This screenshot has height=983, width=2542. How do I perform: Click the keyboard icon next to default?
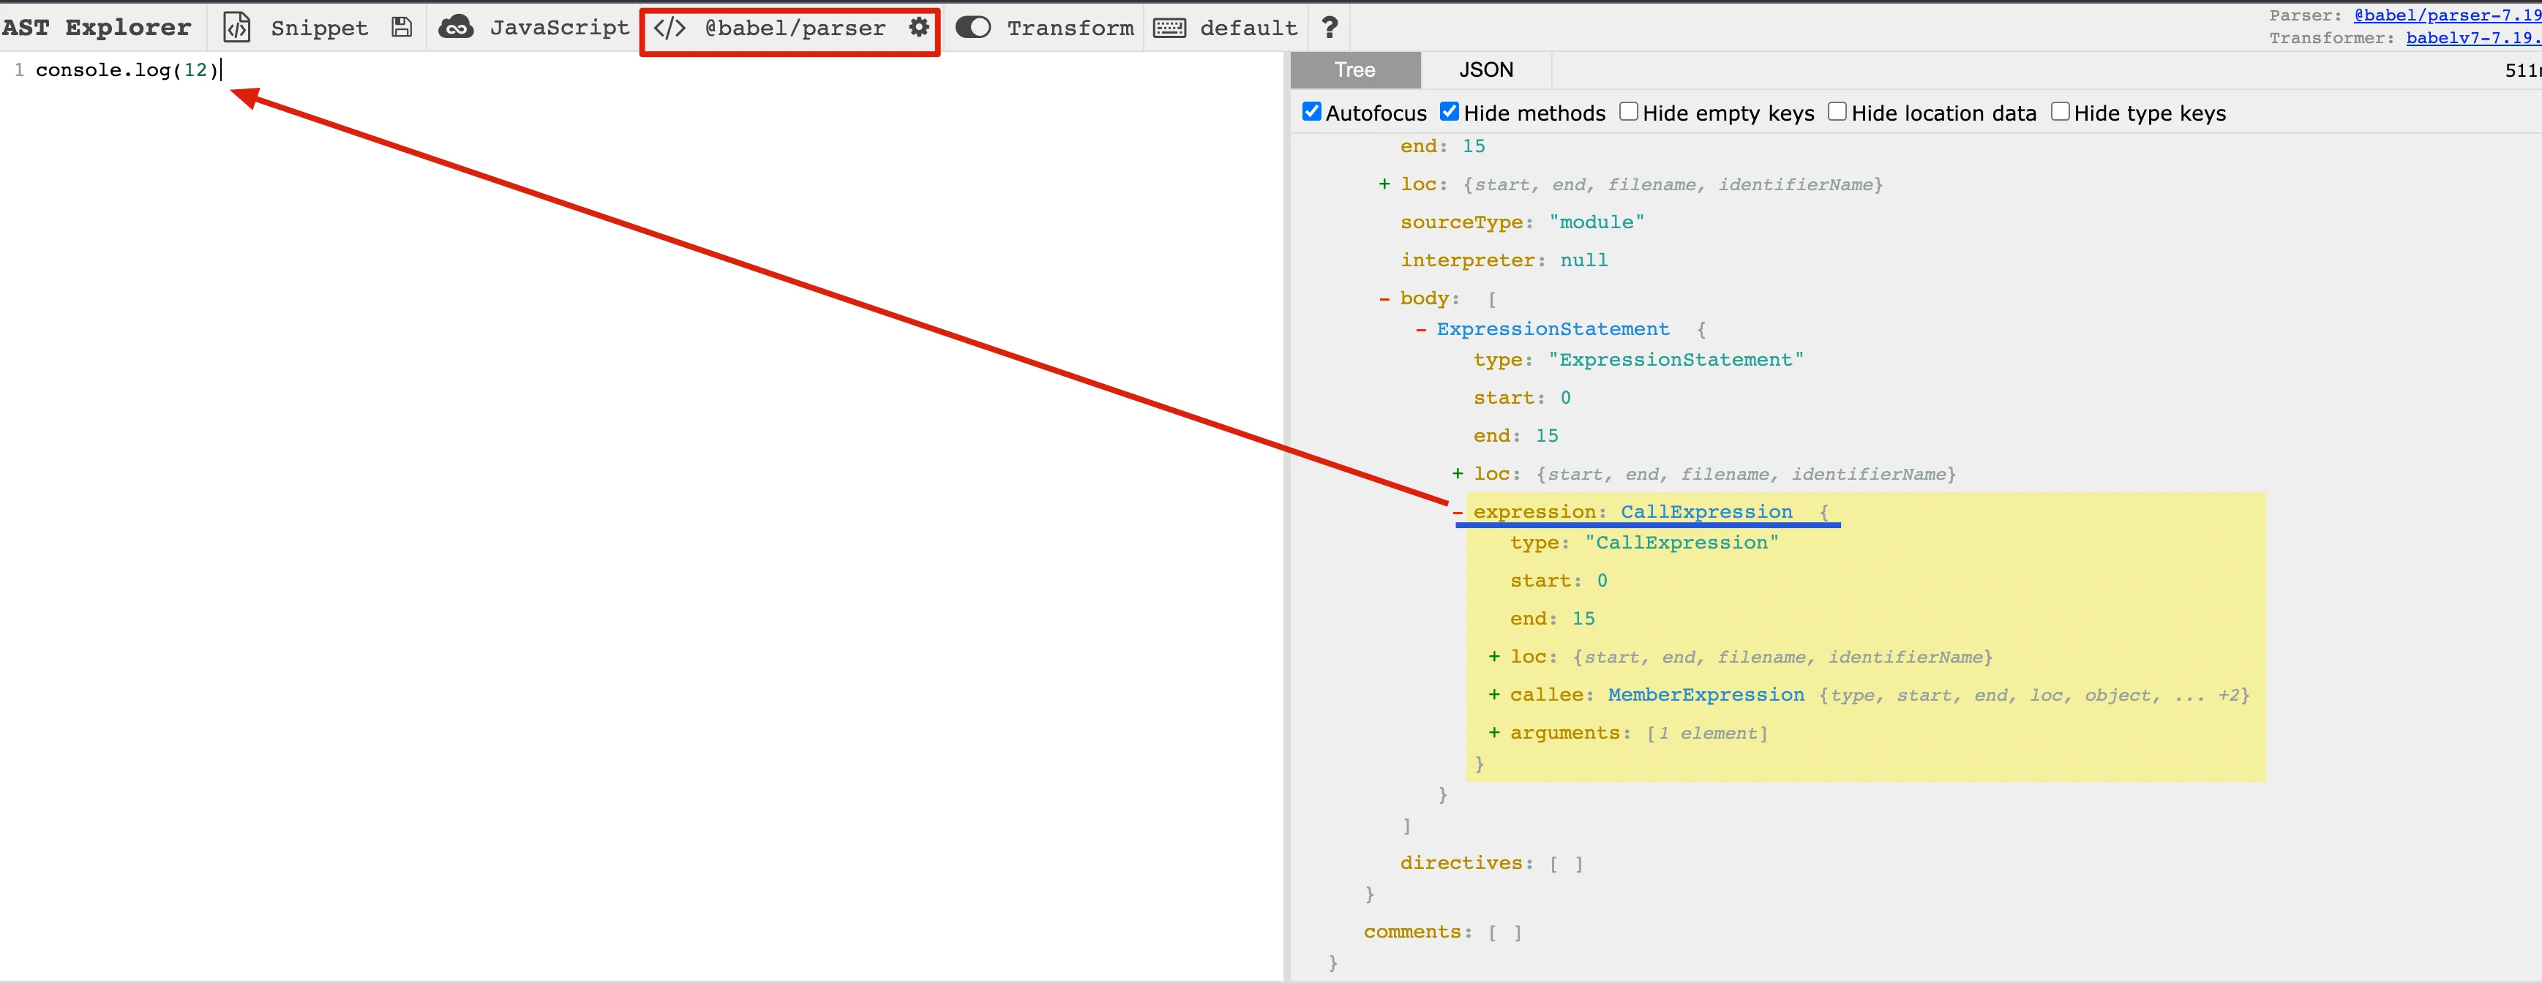click(1169, 28)
